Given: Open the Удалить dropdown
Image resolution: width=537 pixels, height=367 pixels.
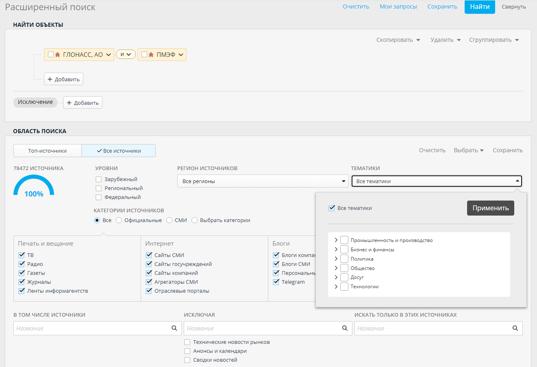Looking at the screenshot, I should [x=446, y=40].
